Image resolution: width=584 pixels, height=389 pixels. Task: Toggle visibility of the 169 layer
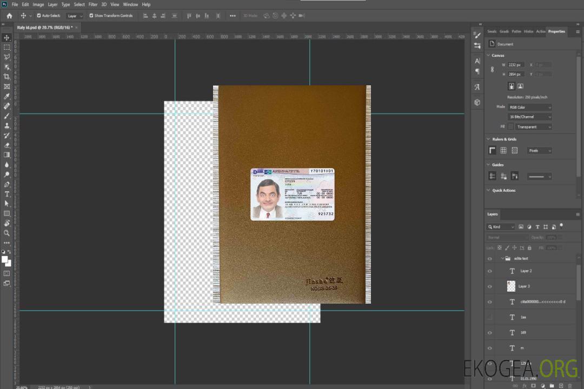click(490, 333)
